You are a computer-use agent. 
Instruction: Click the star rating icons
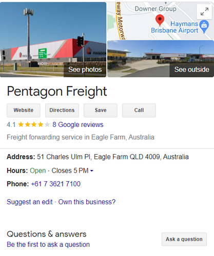[34, 124]
